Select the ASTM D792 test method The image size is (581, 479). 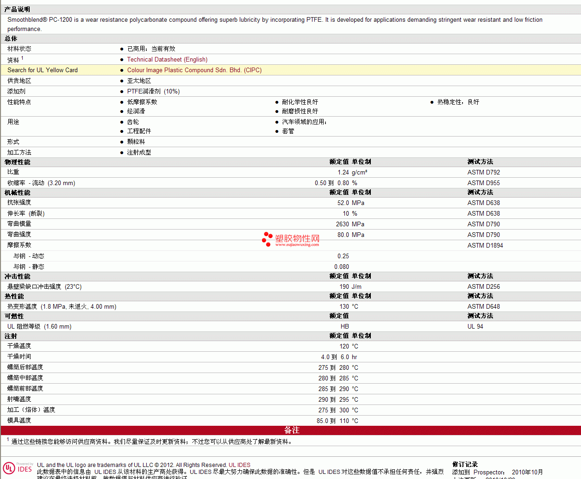[484, 172]
